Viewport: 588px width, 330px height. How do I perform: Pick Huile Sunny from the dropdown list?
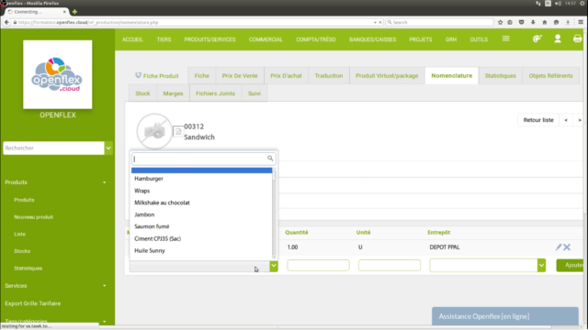(201, 250)
